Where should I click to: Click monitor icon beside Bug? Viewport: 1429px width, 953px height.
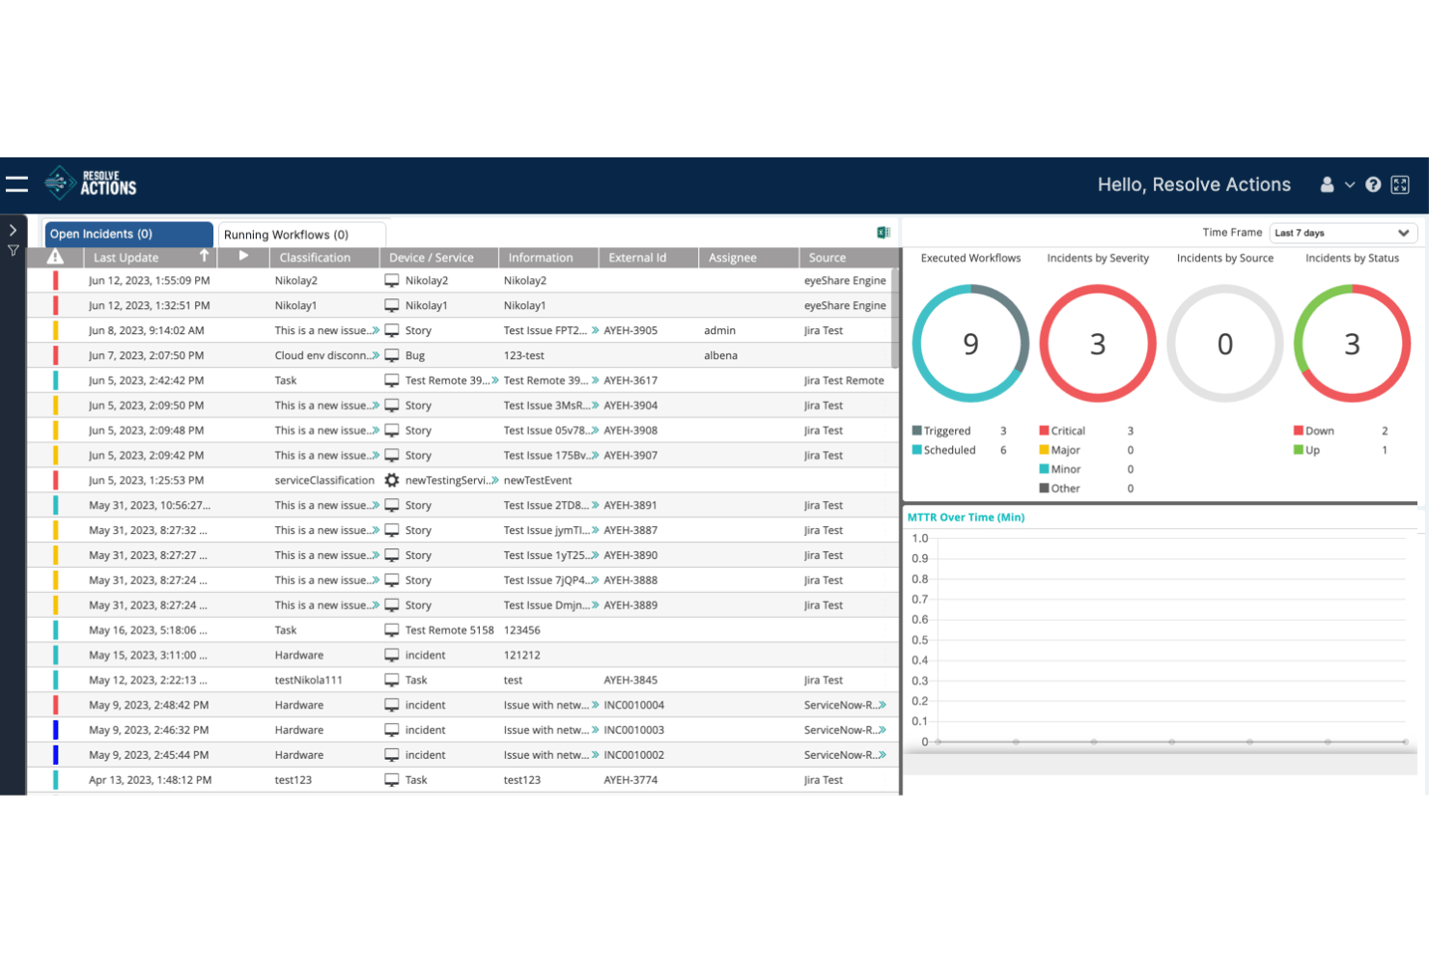[391, 355]
